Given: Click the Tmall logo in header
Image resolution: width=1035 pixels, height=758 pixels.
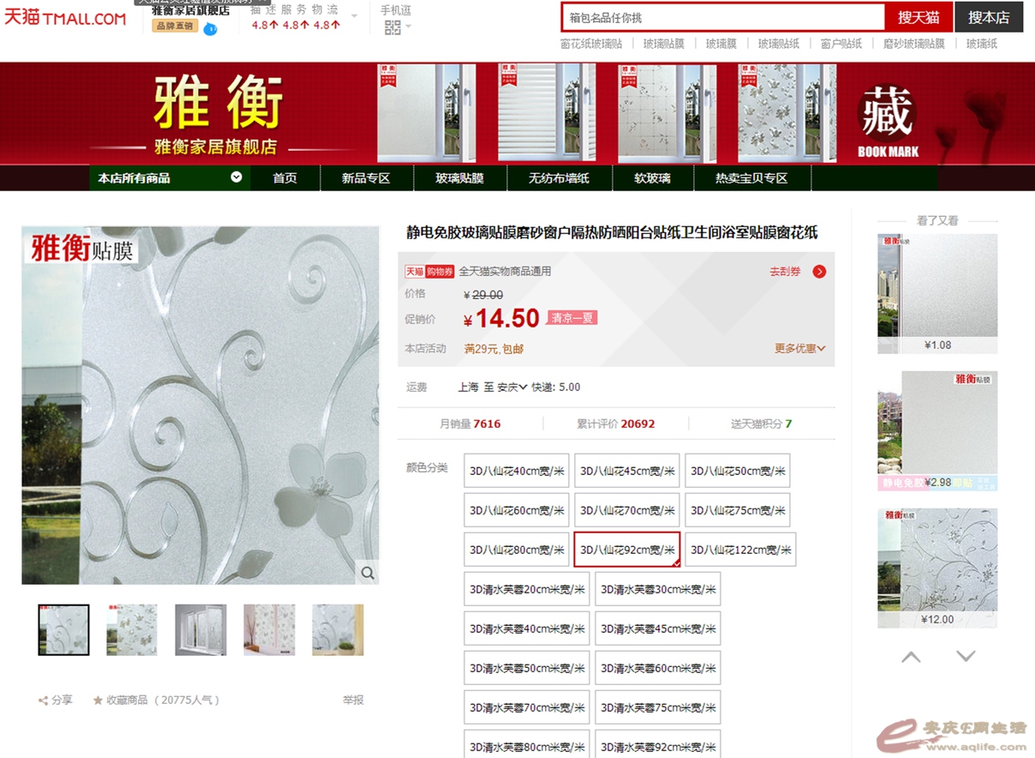Looking at the screenshot, I should pyautogui.click(x=64, y=17).
